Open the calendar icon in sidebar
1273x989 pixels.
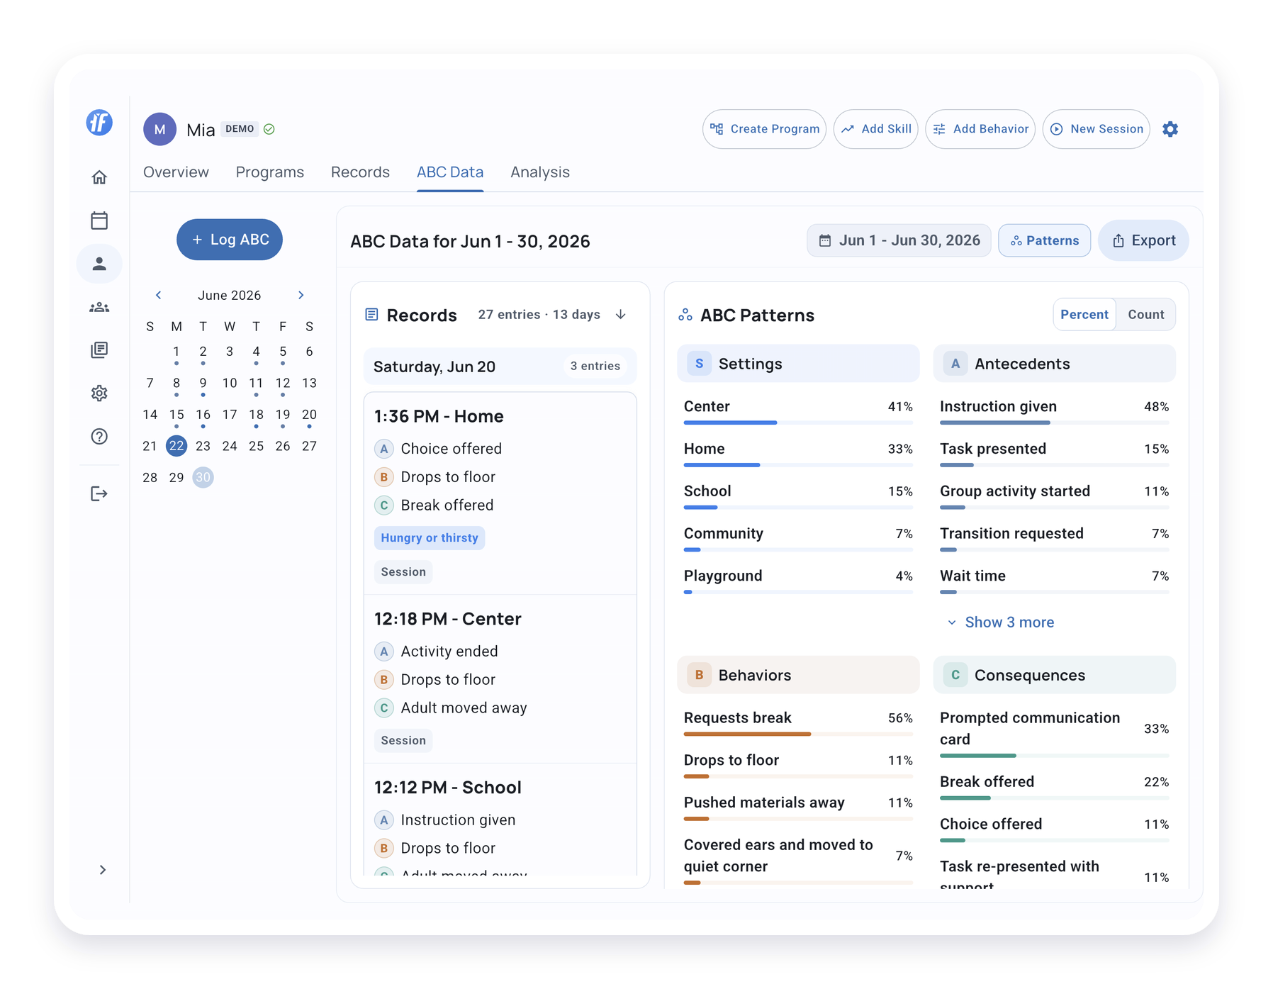coord(99,220)
